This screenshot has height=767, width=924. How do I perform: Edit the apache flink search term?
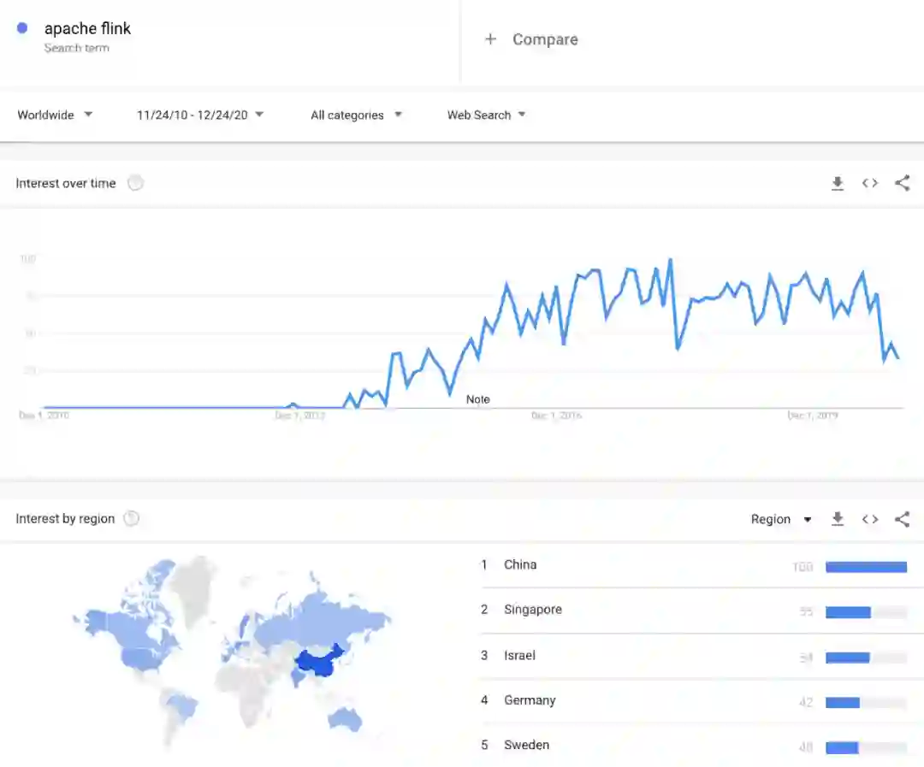[88, 29]
